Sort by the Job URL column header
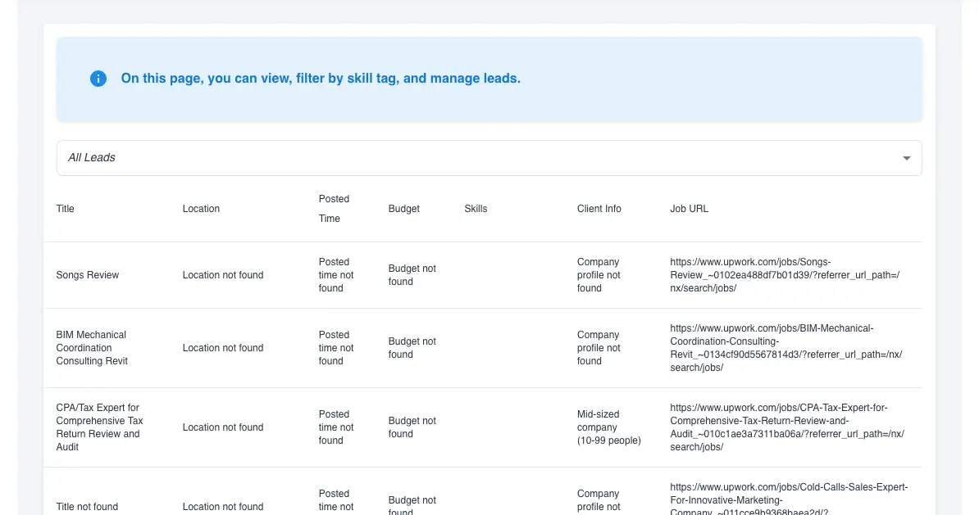 click(x=689, y=209)
